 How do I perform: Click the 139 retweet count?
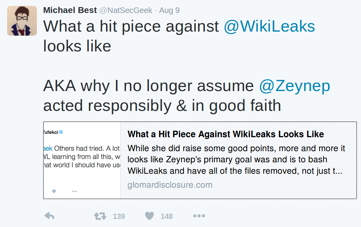click(x=119, y=216)
